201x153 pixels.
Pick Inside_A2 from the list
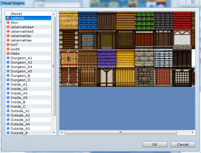point(28,89)
